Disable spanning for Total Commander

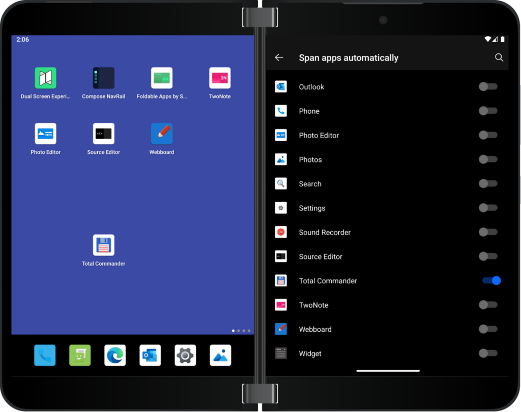pos(490,280)
